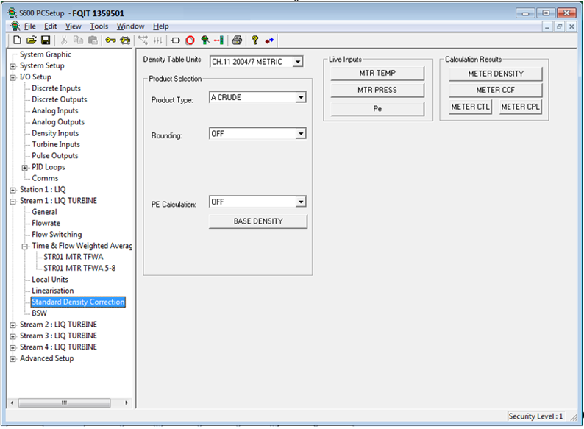Open the PE Calculation dropdown
This screenshot has height=429, width=584.
coord(301,202)
